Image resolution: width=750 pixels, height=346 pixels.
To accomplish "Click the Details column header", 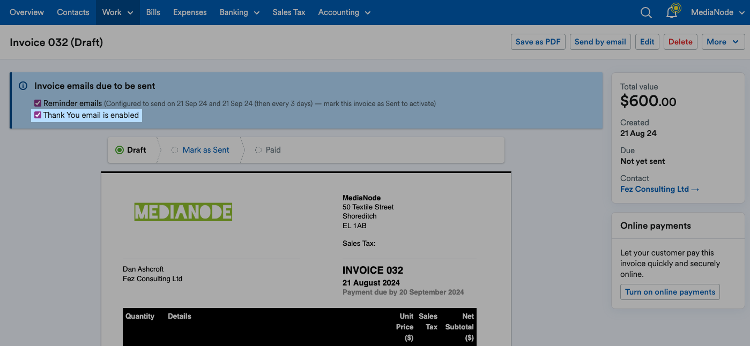I will coord(180,317).
